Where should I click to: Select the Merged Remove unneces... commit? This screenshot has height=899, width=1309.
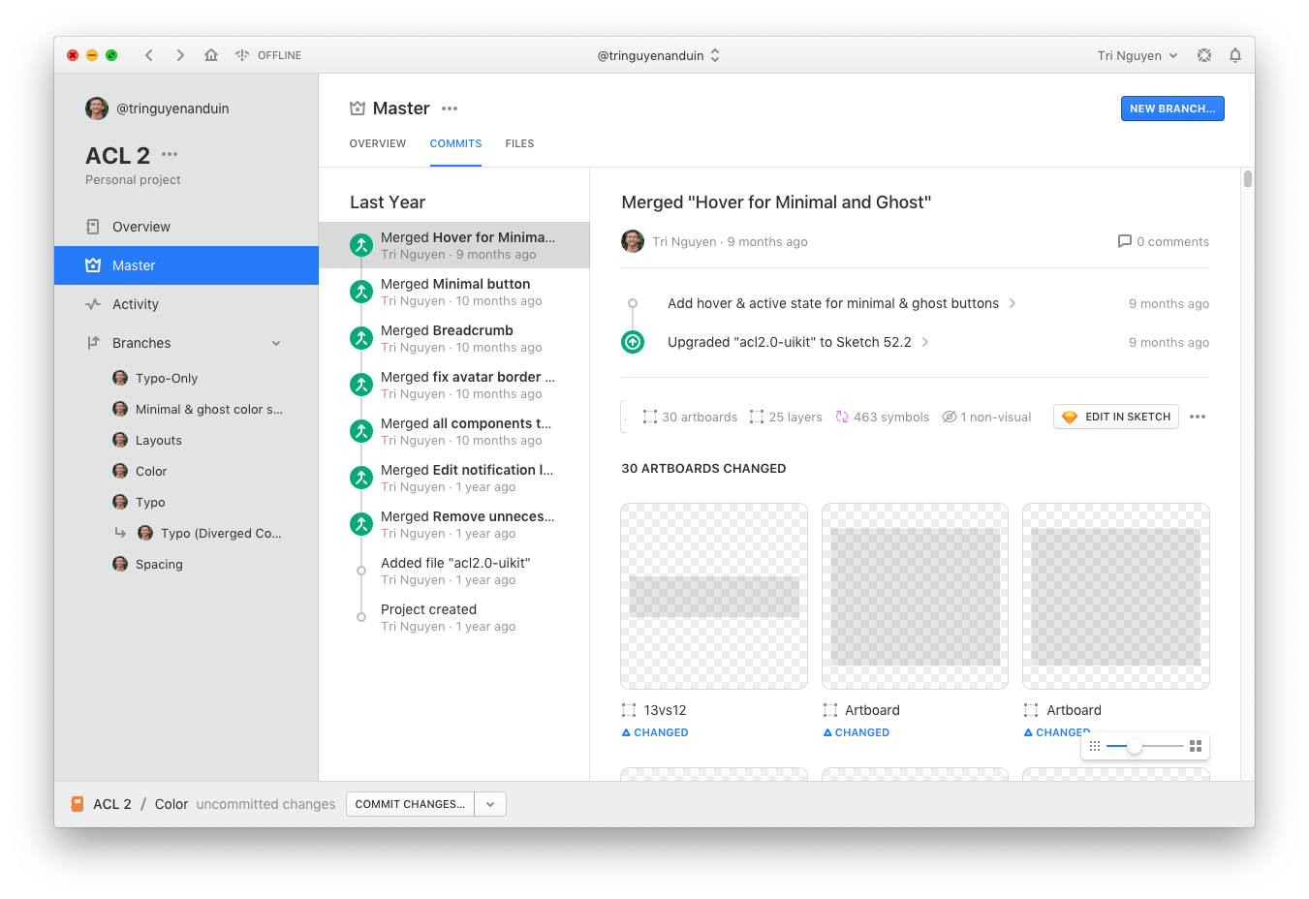(x=454, y=524)
